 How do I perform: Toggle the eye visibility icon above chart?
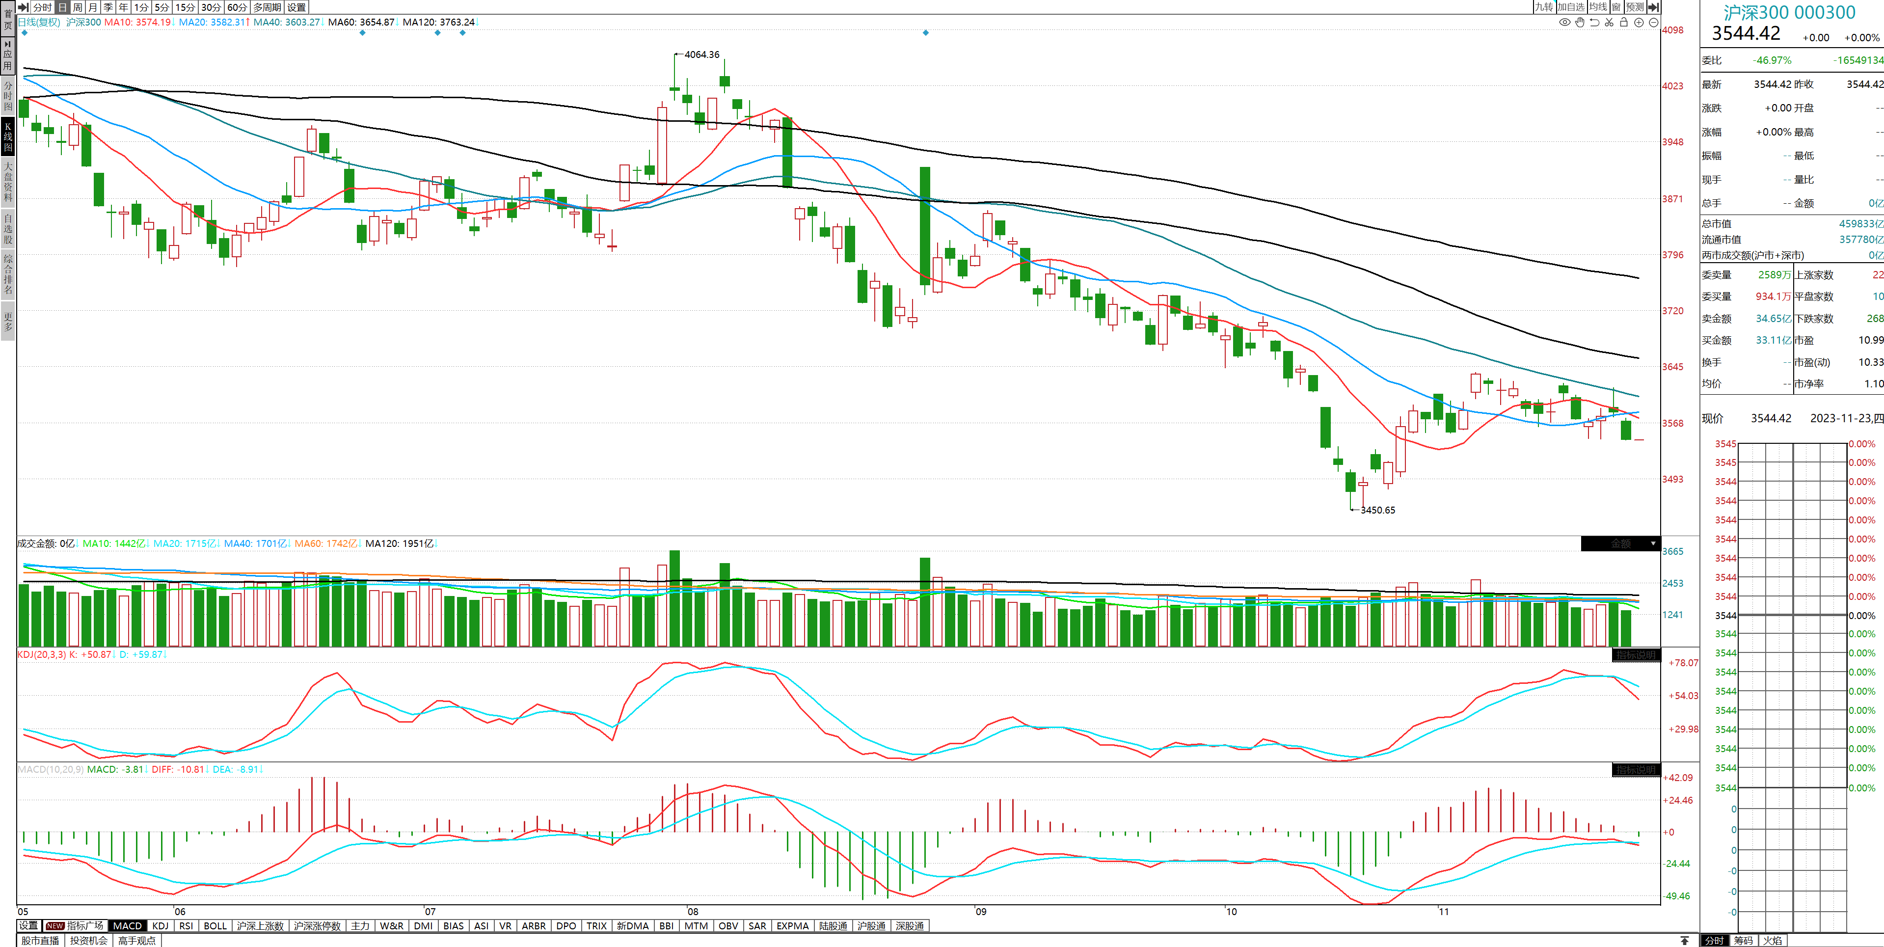click(1564, 23)
